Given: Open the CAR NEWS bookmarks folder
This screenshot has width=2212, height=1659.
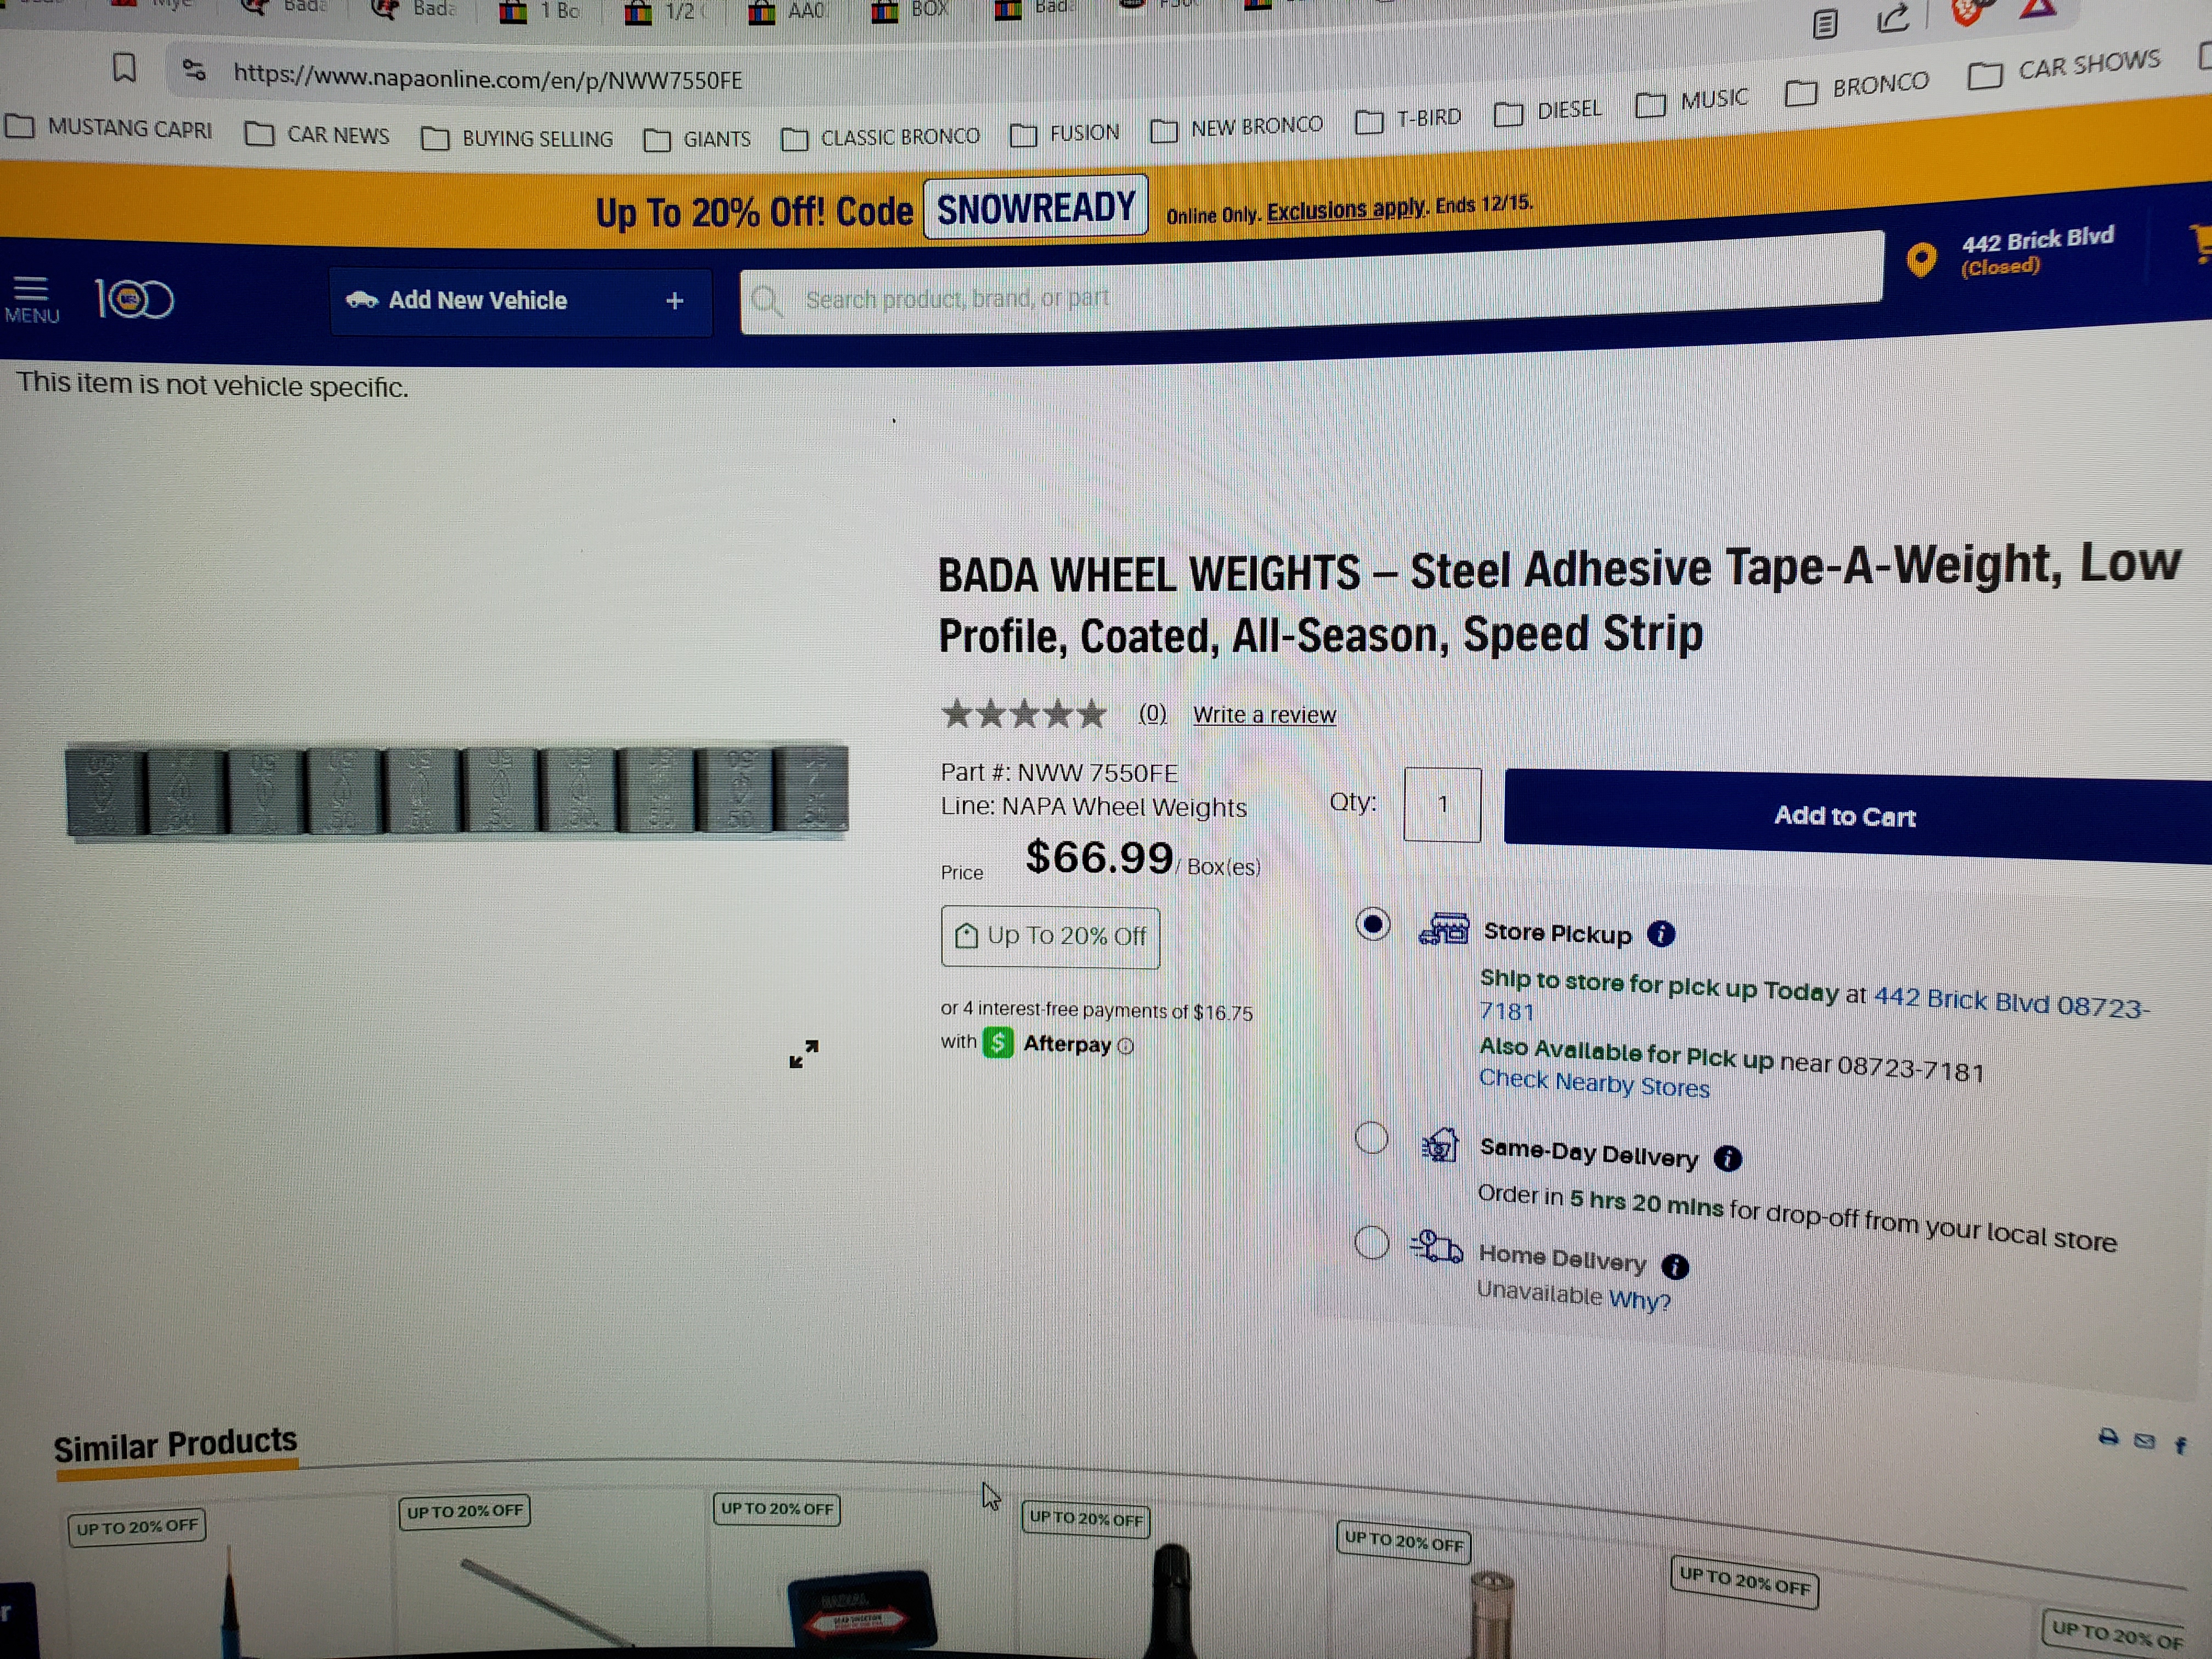Looking at the screenshot, I should [x=317, y=134].
